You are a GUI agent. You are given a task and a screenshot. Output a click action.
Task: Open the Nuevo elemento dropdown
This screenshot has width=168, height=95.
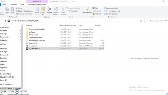click(74, 8)
